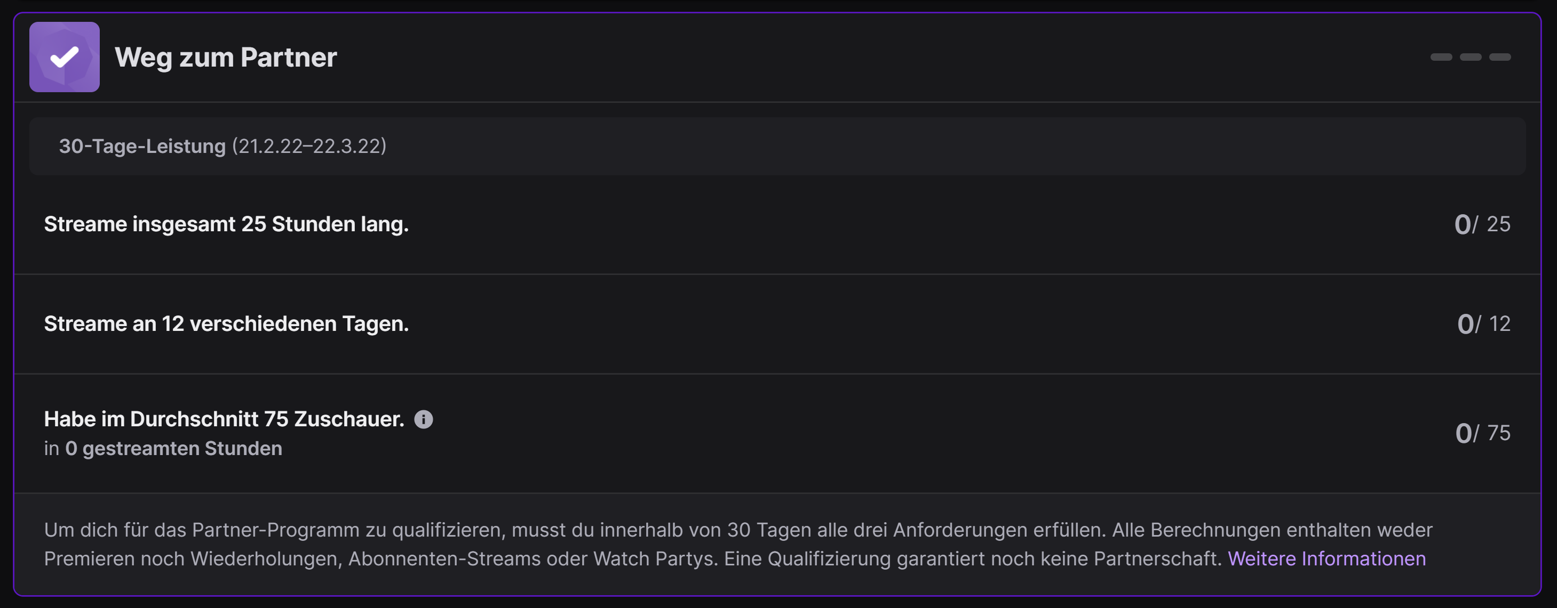Click 'Abonnenten-Streams oder Watch Partys' text
The image size is (1557, 608).
(x=533, y=558)
